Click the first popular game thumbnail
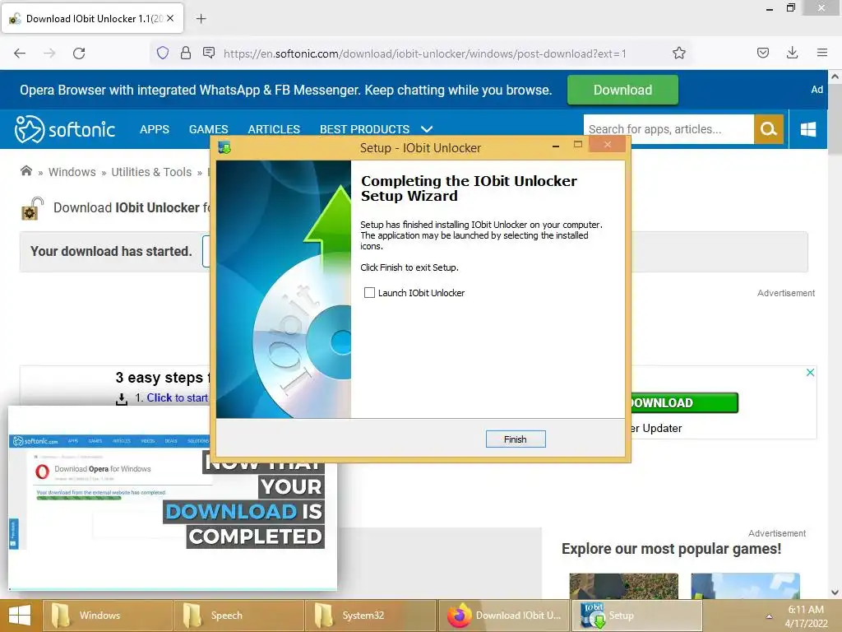This screenshot has height=632, width=842. click(623, 586)
